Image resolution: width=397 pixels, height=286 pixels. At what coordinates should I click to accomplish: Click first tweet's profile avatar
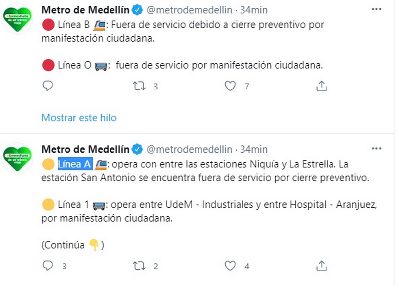[x=18, y=19]
